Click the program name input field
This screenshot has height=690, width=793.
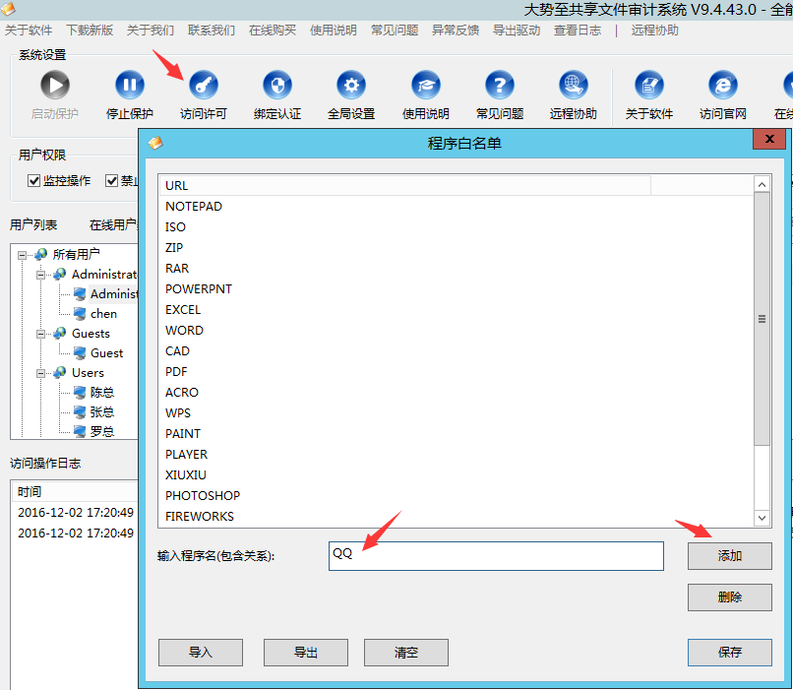tap(496, 556)
